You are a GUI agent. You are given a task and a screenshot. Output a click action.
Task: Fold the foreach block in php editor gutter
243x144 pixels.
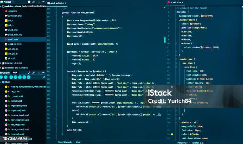coord(56,71)
